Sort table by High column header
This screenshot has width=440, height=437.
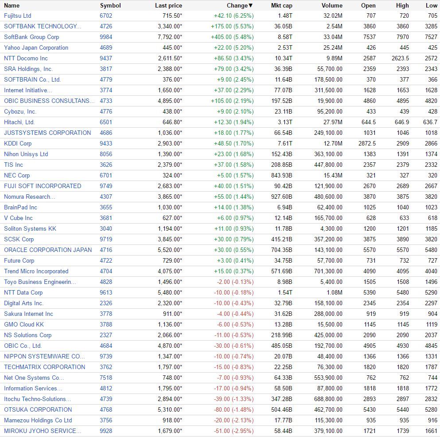coord(402,5)
